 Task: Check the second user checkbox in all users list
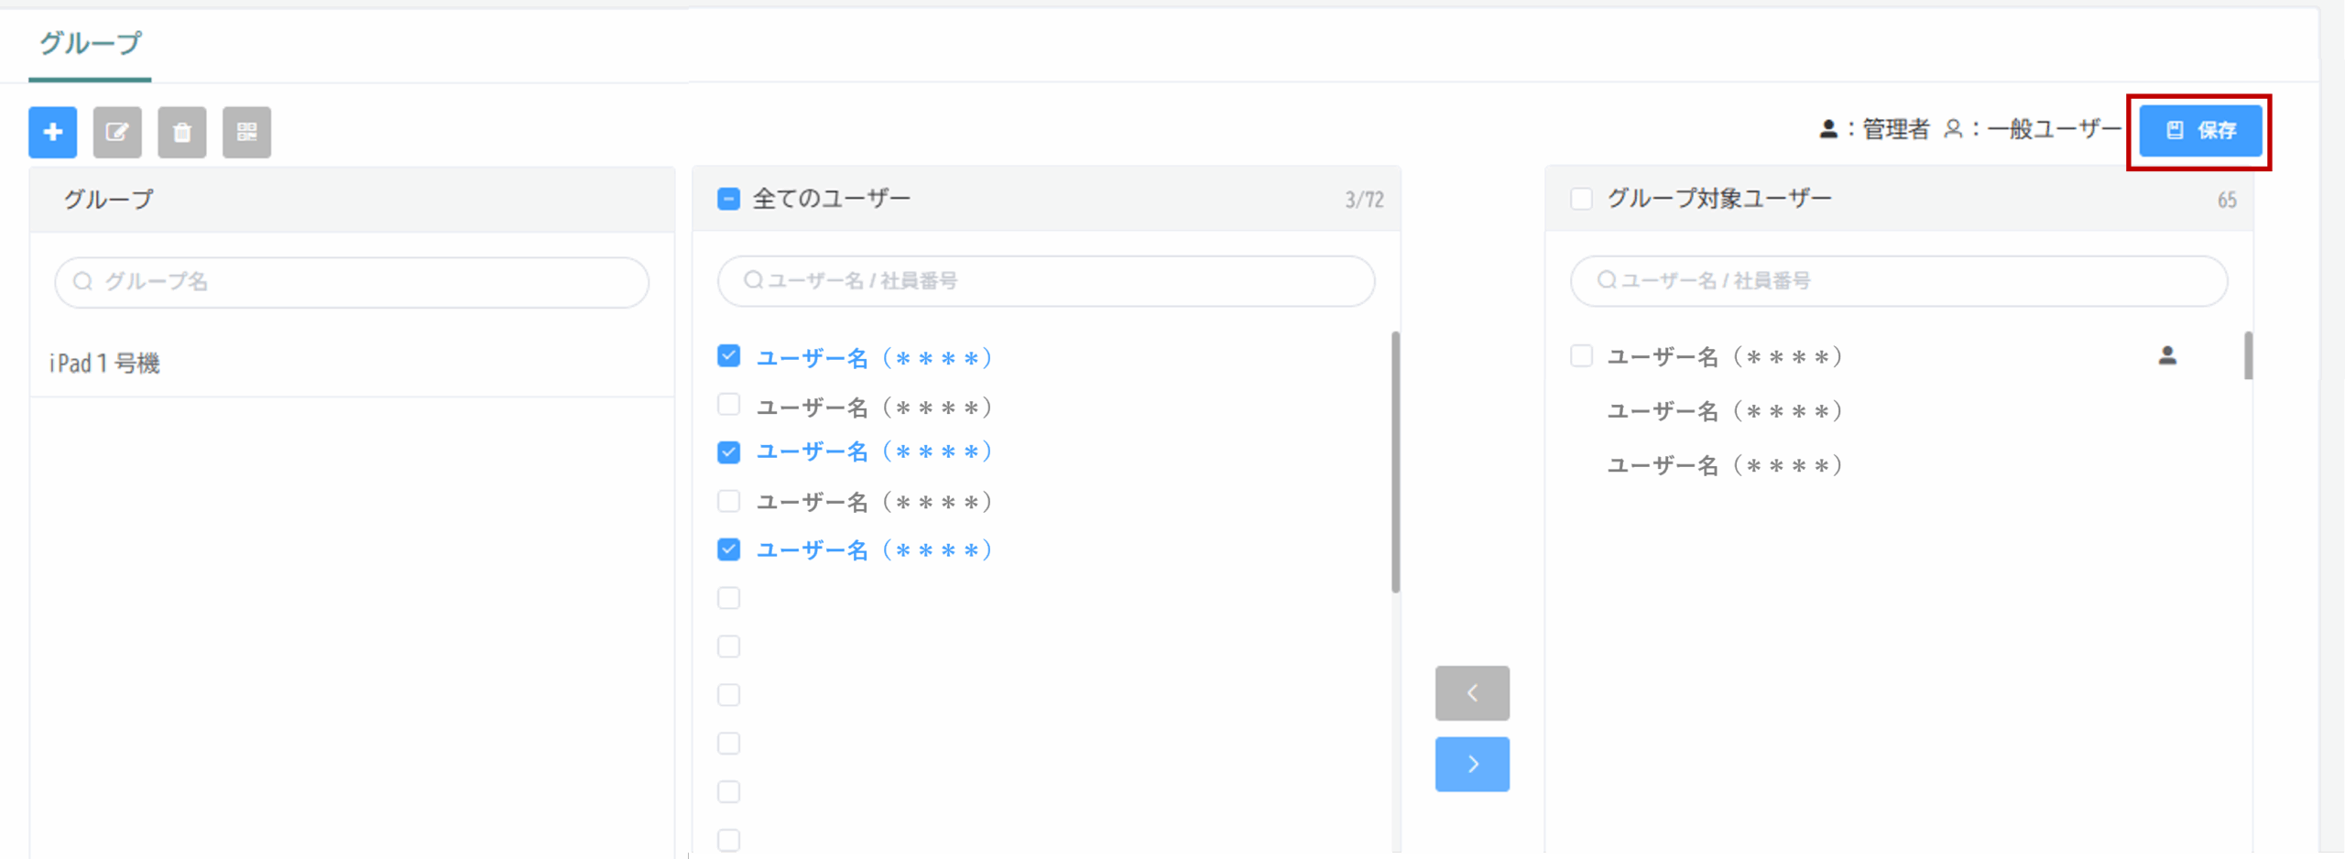pyautogui.click(x=728, y=405)
